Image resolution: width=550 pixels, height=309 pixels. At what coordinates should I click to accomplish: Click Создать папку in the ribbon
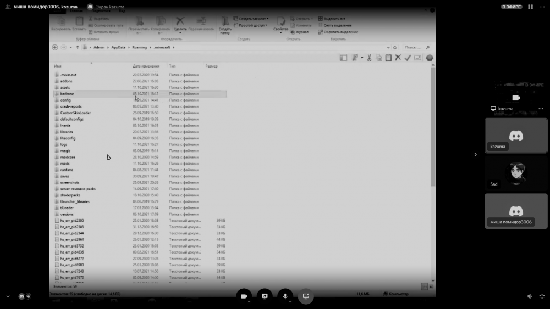pos(225,26)
